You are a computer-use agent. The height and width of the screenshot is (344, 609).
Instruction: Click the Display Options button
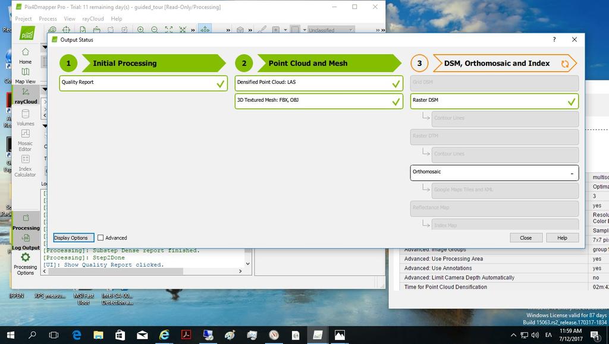tap(74, 237)
